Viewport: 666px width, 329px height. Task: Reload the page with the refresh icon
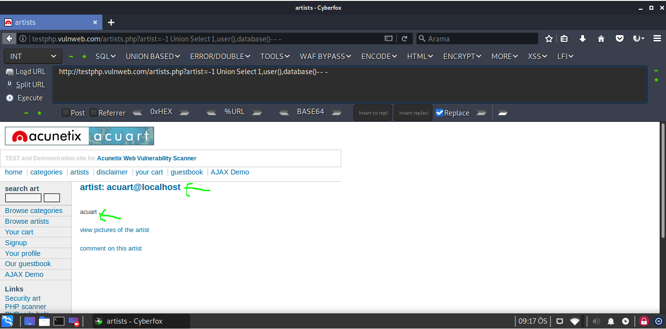[405, 39]
